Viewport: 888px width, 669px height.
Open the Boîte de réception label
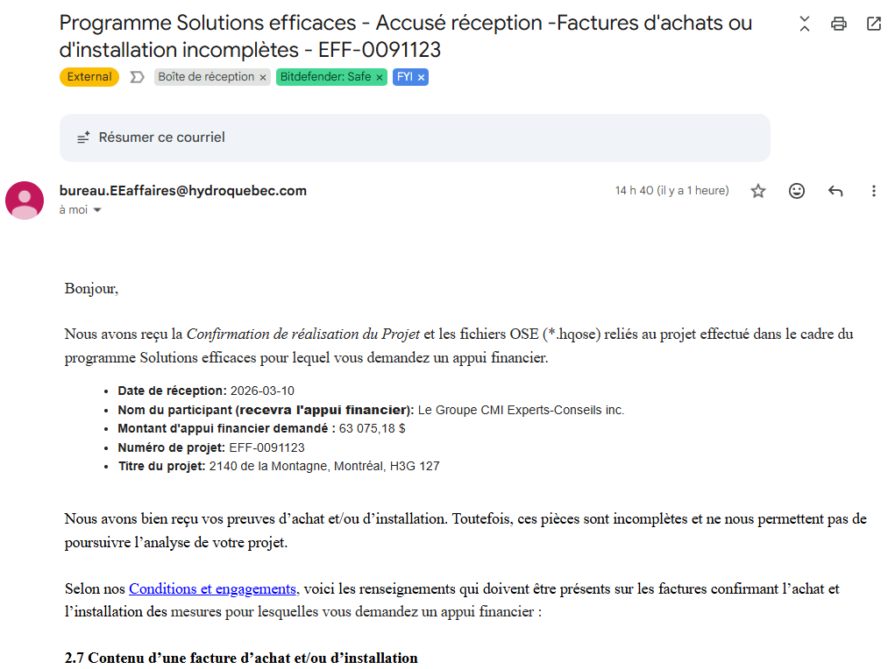coord(206,77)
